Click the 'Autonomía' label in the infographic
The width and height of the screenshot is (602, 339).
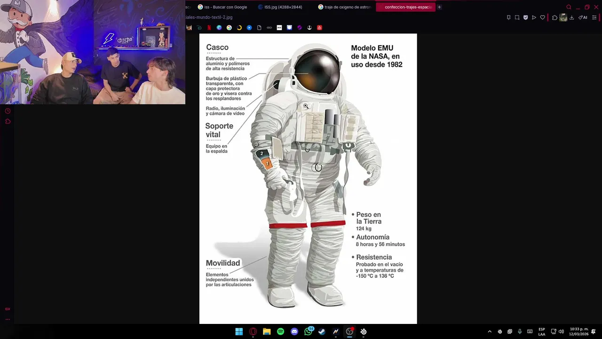tap(372, 237)
